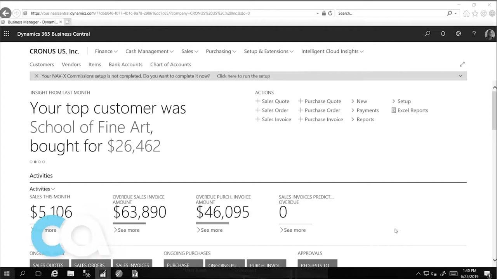Open the settings gear in header
Viewport: 497px width, 279px height.
click(459, 34)
